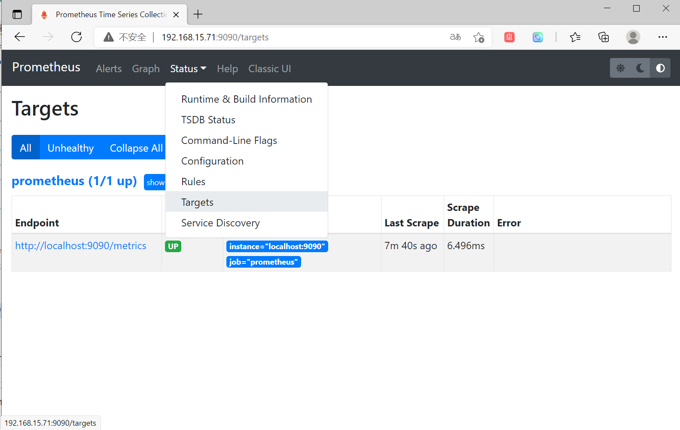
Task: Choose Rules from Status menu
Action: click(247, 182)
